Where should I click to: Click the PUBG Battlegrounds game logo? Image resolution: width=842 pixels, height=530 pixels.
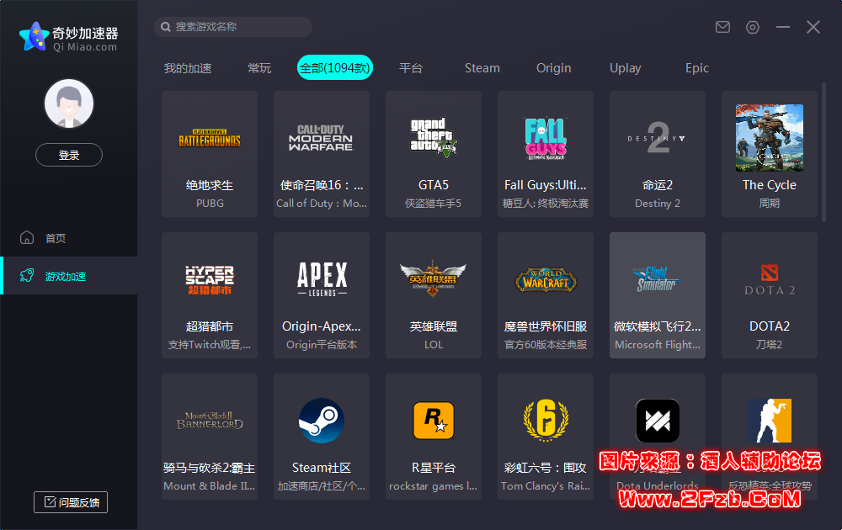click(x=210, y=139)
